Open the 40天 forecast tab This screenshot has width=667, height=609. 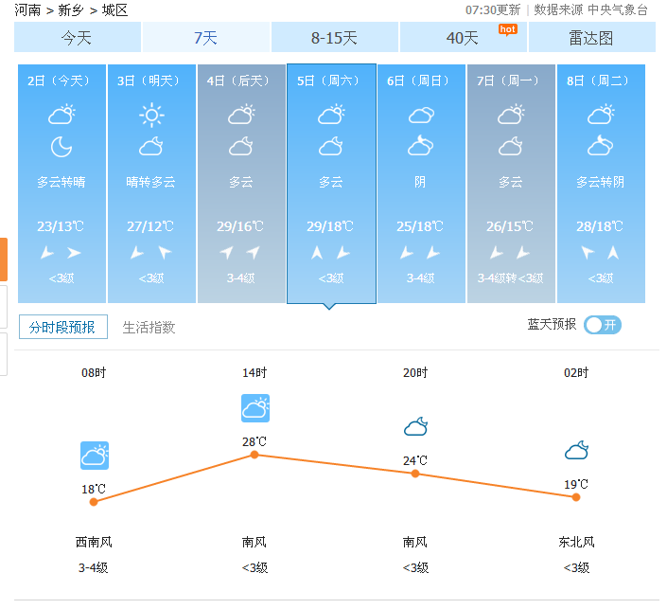click(463, 38)
